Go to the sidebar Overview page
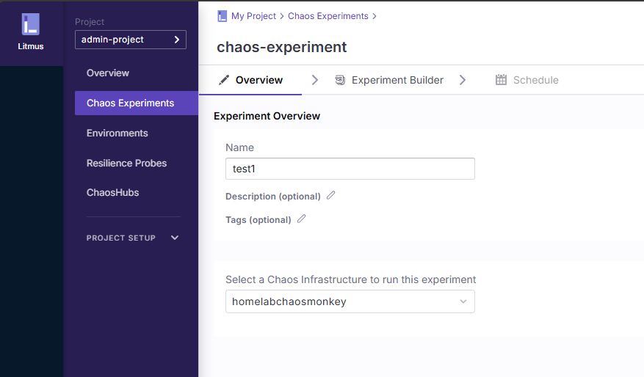The image size is (644, 377). (108, 73)
